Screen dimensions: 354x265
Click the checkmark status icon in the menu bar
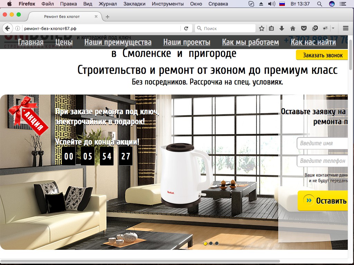coord(251,4)
